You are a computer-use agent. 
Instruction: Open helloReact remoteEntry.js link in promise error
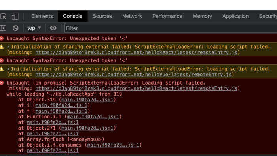click(136, 88)
